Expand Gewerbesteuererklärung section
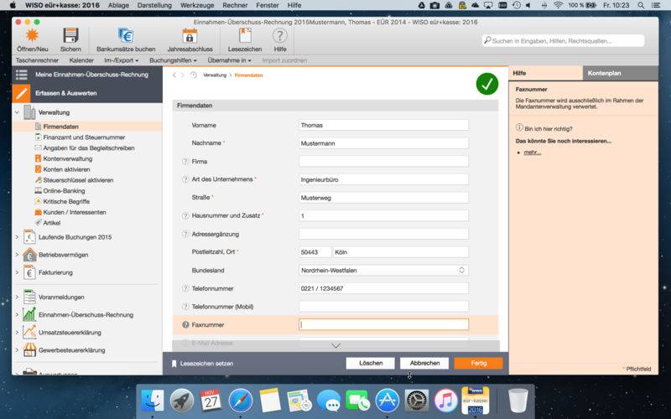Viewport: 671px width, 419px height. tap(17, 350)
